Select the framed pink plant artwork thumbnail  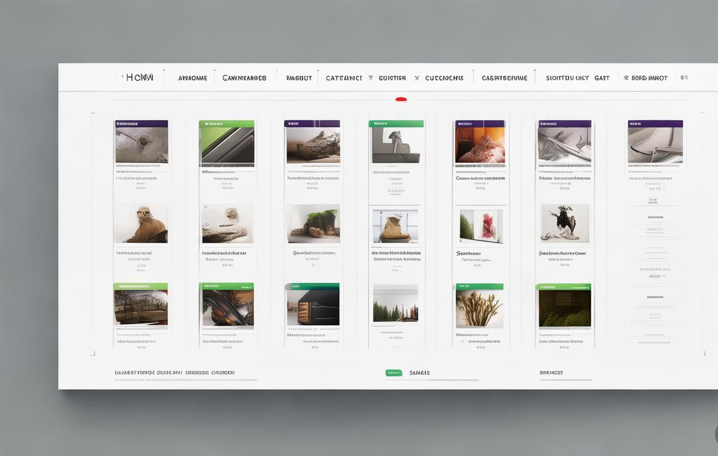481,226
